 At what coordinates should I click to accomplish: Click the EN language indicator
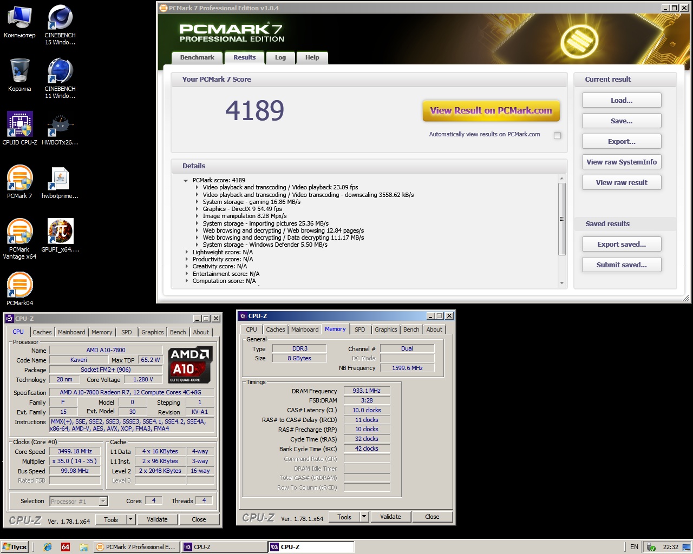pyautogui.click(x=634, y=547)
